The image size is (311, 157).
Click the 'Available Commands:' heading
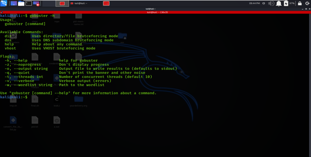[22, 32]
